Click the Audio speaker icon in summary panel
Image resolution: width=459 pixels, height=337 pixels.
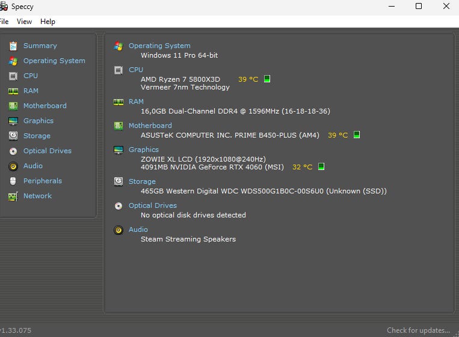[x=119, y=230]
